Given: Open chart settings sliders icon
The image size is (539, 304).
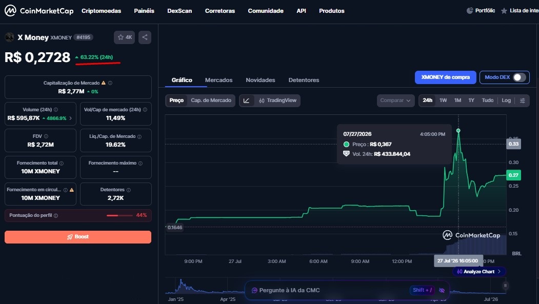Looking at the screenshot, I should (x=523, y=100).
